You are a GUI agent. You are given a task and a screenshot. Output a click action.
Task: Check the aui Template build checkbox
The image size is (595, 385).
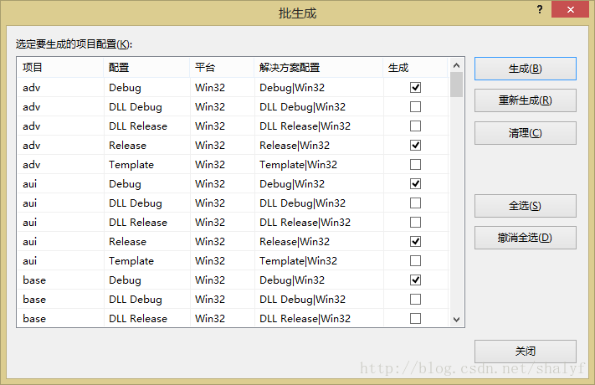(416, 261)
